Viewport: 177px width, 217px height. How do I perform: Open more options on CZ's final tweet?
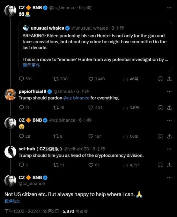169,178
